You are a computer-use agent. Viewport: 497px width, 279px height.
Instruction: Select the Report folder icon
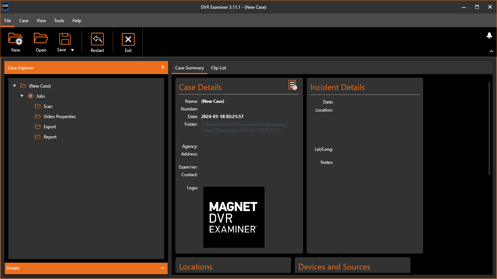click(38, 137)
